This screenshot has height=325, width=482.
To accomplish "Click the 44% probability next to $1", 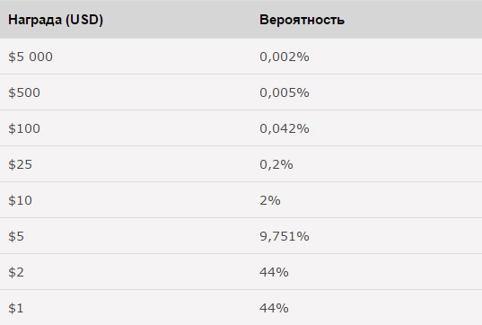I will coord(274,309).
